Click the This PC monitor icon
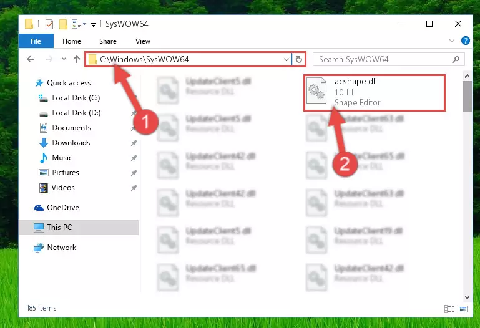The image size is (480, 328). tap(39, 228)
